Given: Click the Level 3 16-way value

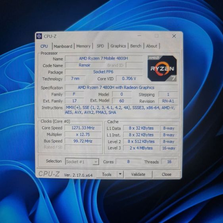Looking at the screenshot, I should [169, 148].
